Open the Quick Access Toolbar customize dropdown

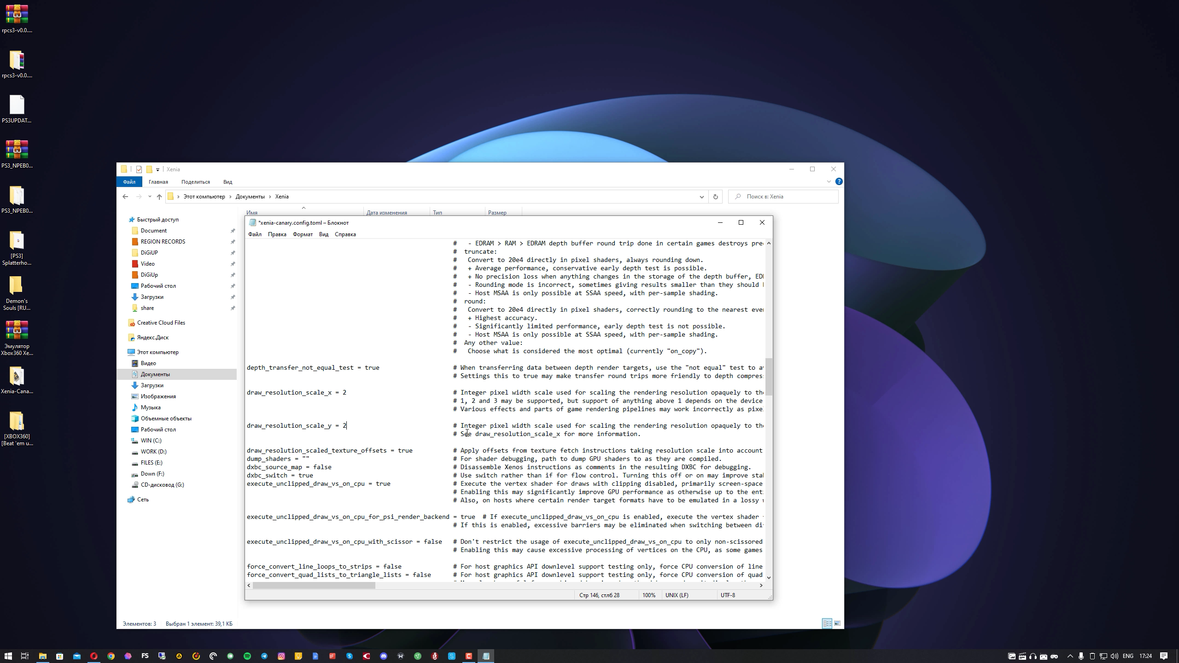pyautogui.click(x=158, y=169)
